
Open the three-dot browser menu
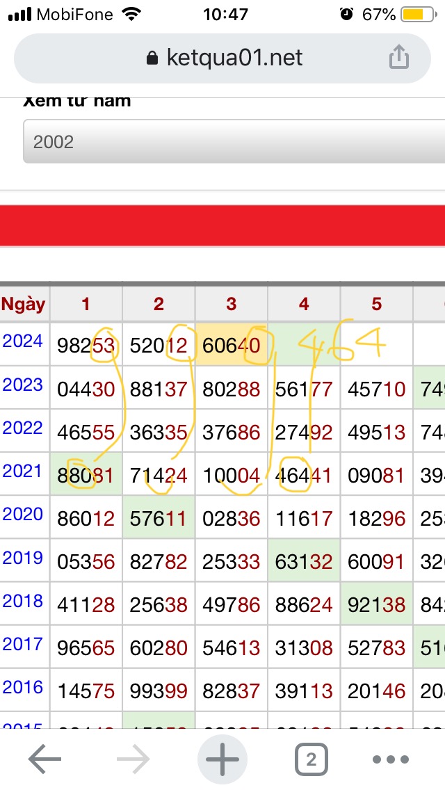click(x=391, y=759)
